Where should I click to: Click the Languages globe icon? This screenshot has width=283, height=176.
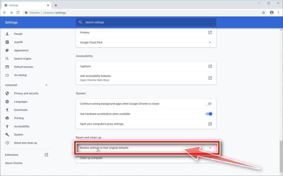click(7, 102)
